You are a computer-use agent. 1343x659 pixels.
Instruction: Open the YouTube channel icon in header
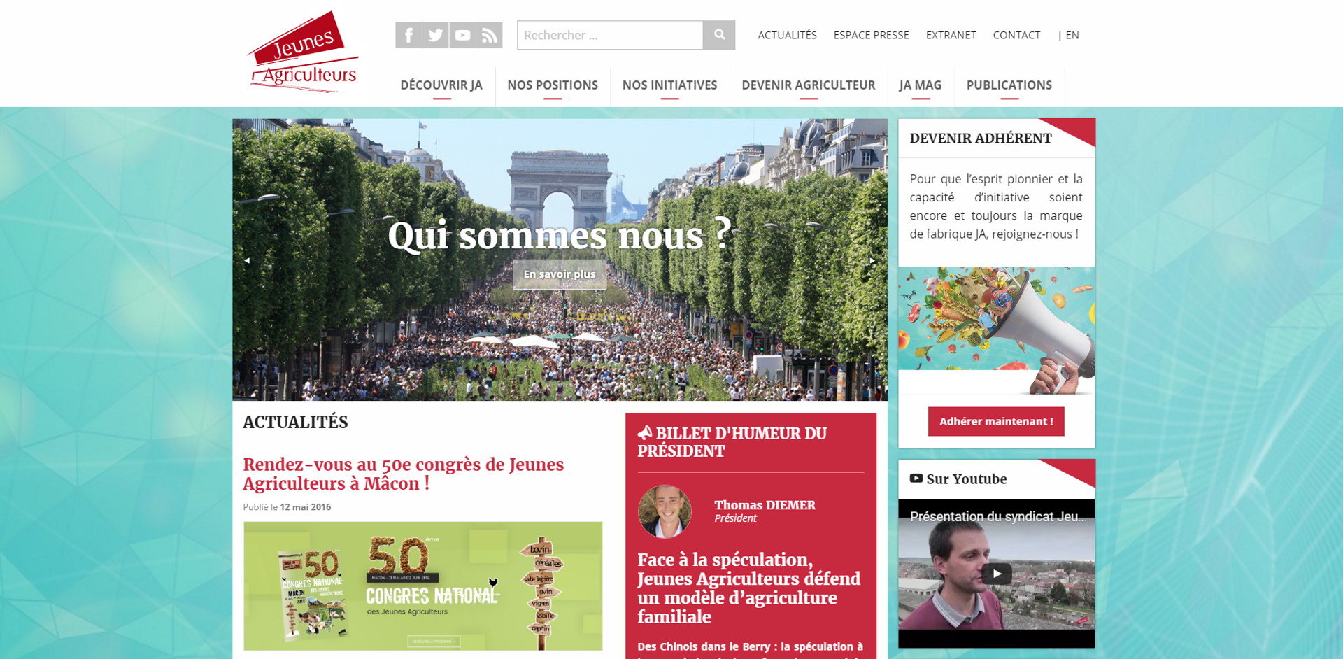462,35
